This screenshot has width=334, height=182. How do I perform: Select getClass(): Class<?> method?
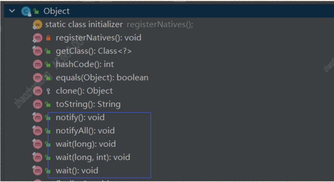coord(94,51)
